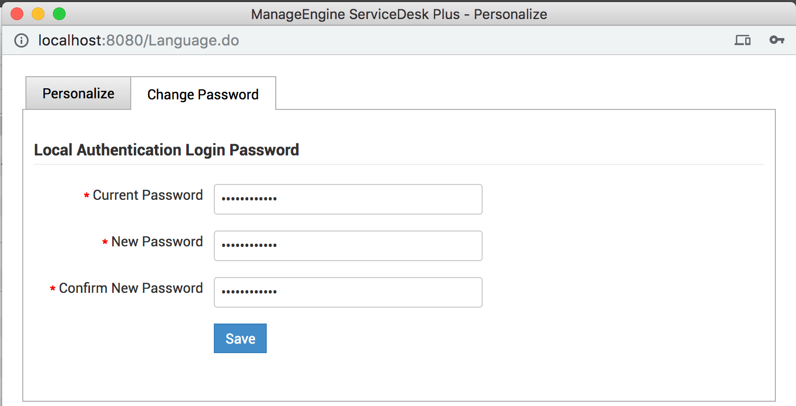
Task: Open saved passwords via the key icon
Action: pyautogui.click(x=776, y=40)
